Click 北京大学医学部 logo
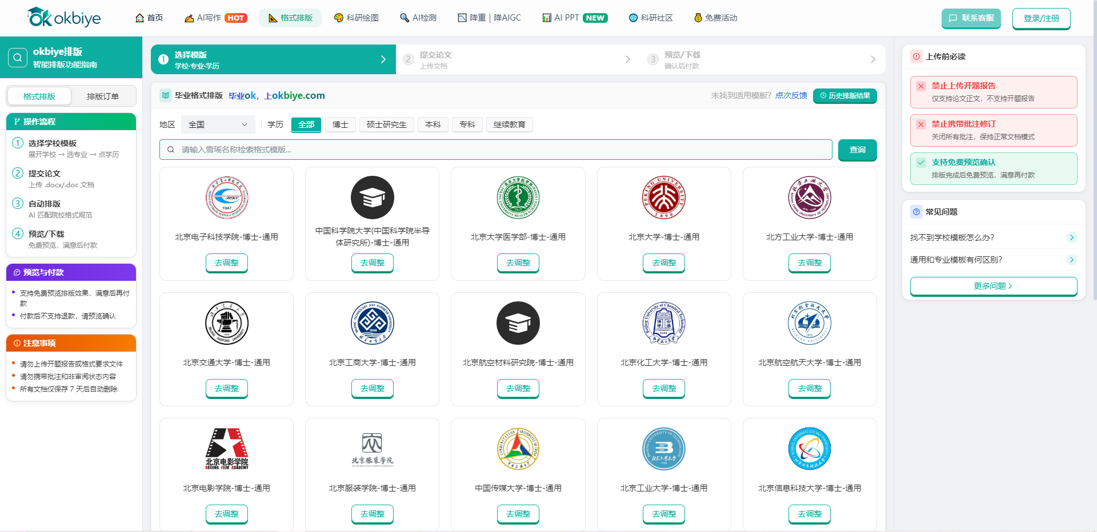Screen dimensions: 1097x532 [x=518, y=198]
